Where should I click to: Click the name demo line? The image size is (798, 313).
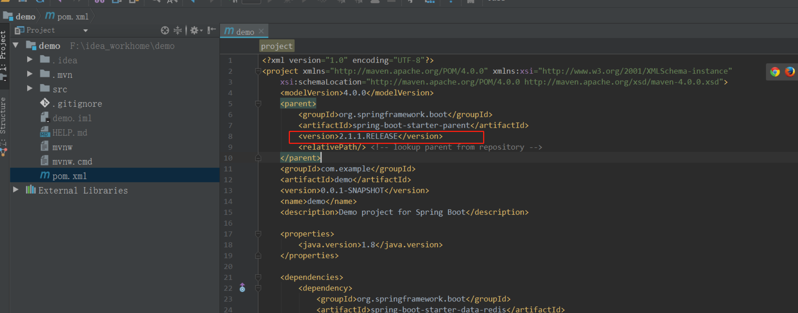pos(318,201)
